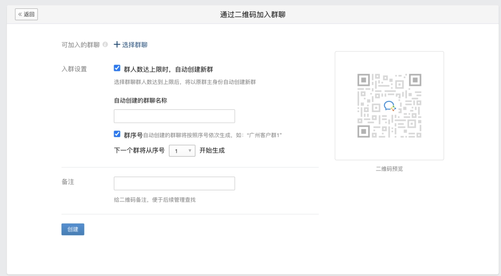Click the 通过二维码加入群聊 page title

click(252, 14)
